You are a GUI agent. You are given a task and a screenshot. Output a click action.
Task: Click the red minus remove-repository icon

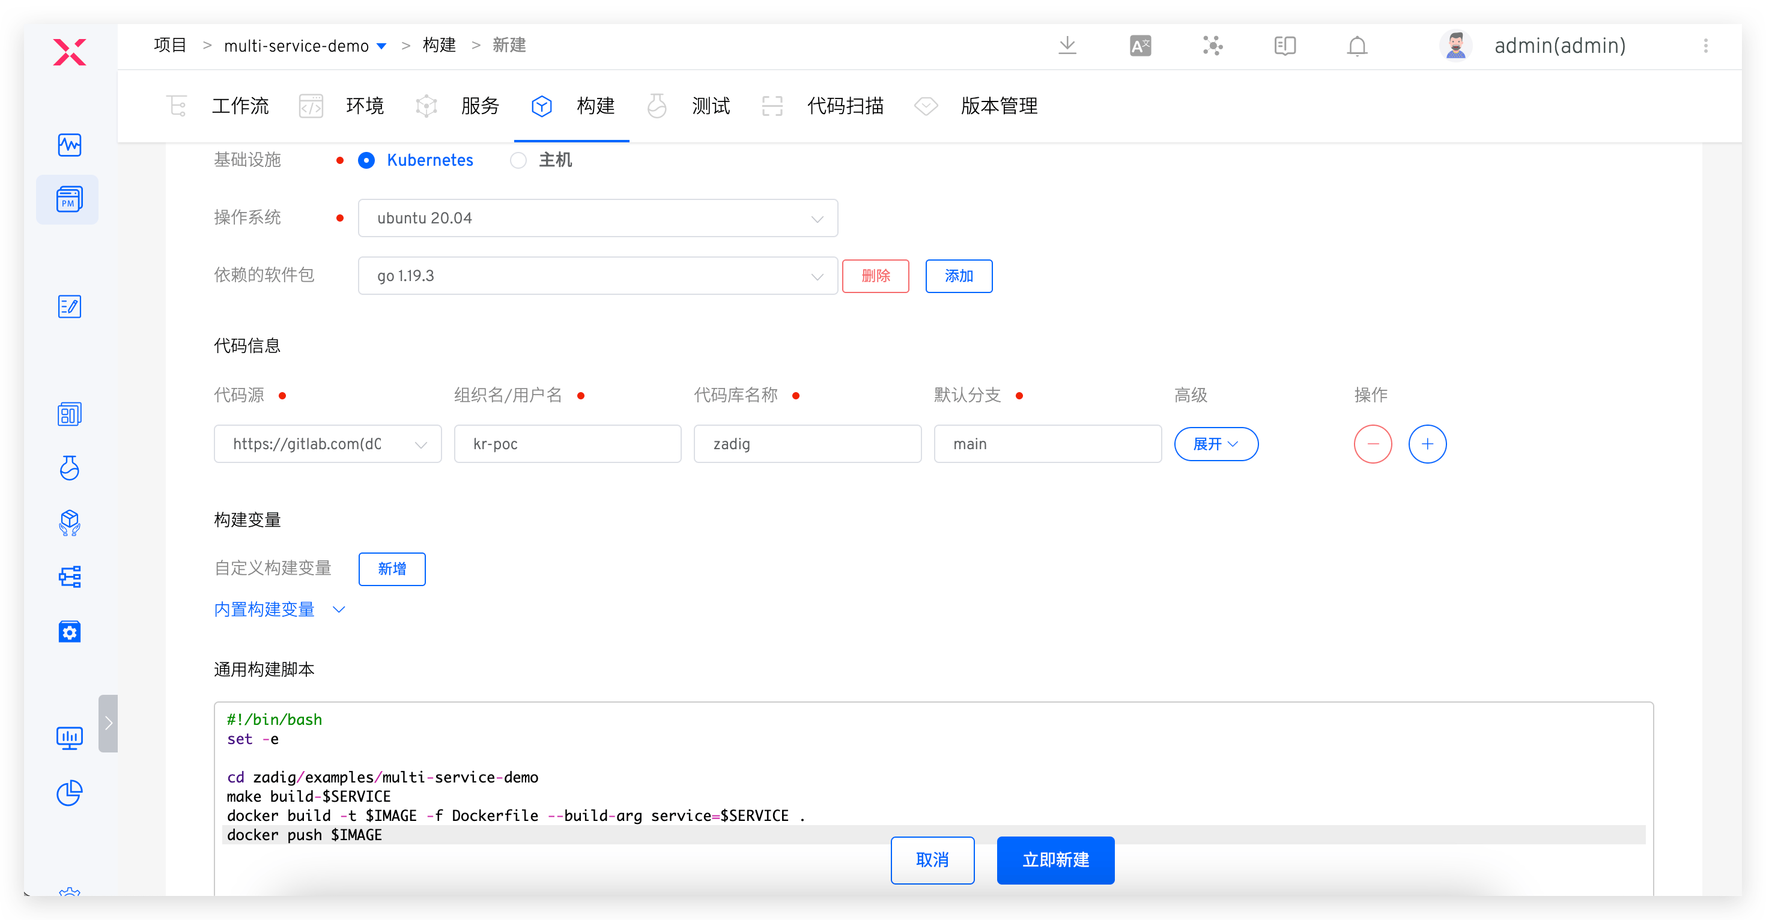(x=1373, y=444)
